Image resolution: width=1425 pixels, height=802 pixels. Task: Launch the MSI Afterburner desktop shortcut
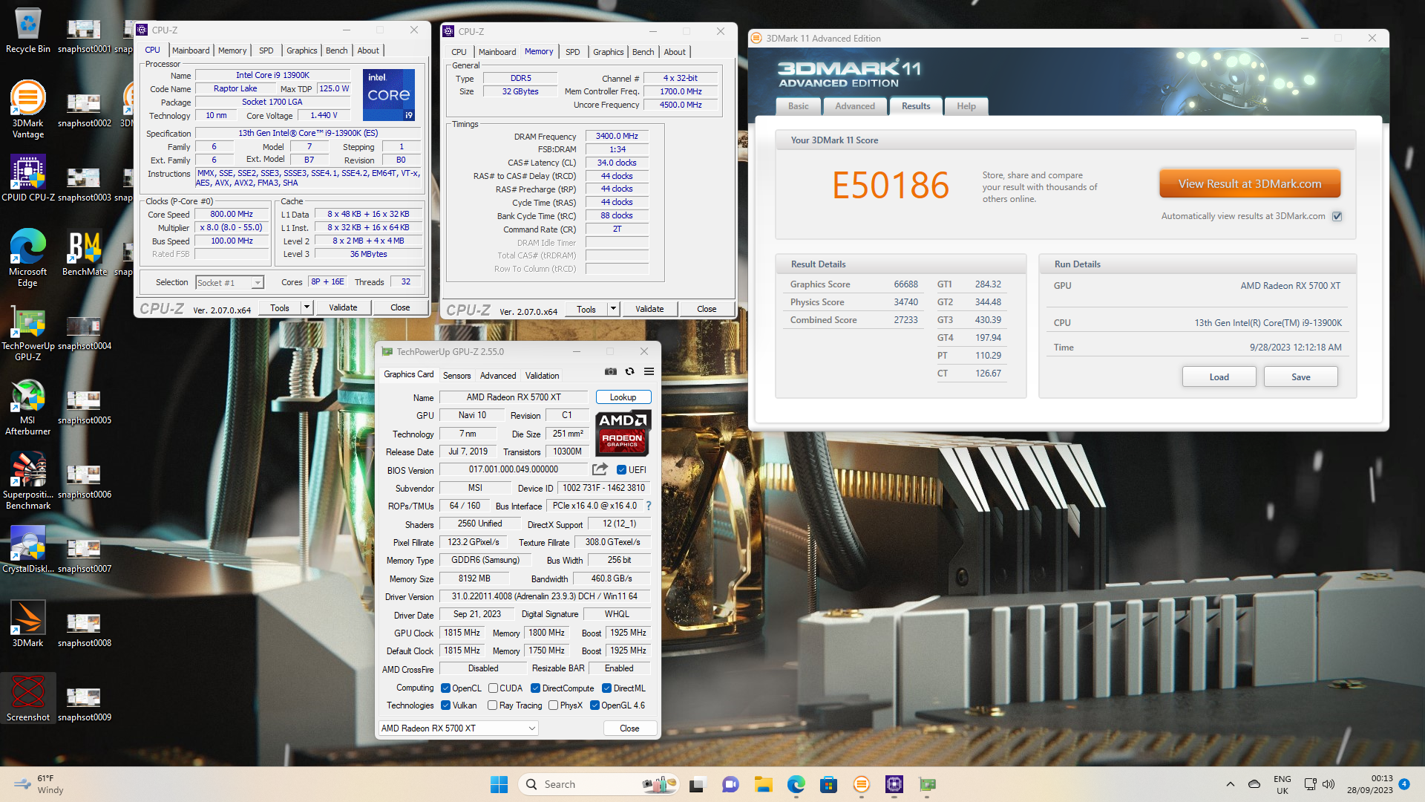(27, 406)
